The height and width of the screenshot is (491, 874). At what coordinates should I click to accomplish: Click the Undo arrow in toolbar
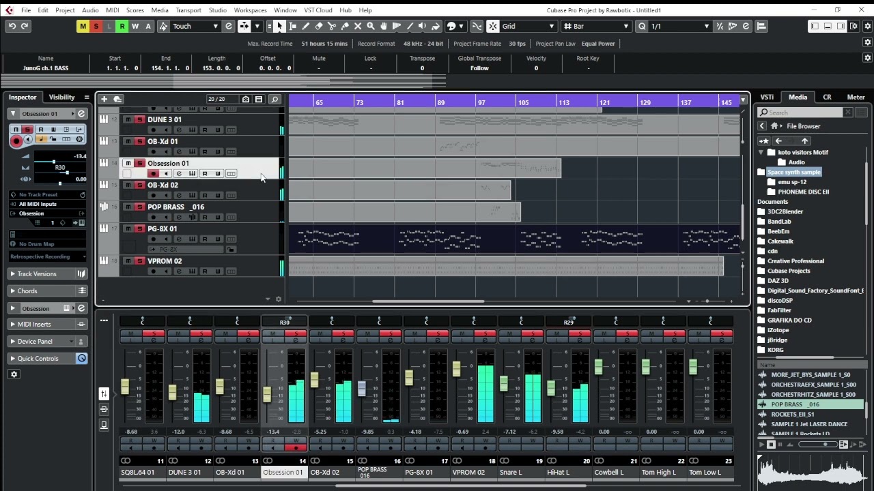[12, 26]
